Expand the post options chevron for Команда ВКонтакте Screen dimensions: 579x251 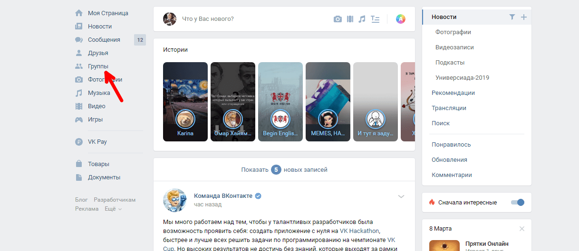click(x=401, y=196)
